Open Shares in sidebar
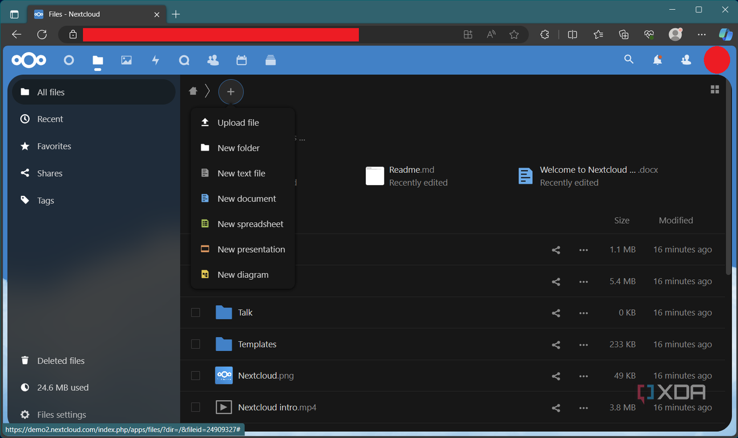The image size is (738, 438). pos(93,173)
